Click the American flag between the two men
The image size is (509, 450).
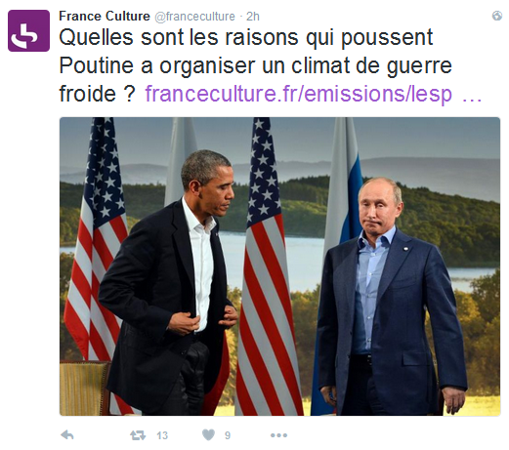click(x=268, y=266)
